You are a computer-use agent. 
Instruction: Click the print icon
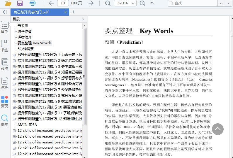click(x=32, y=3)
